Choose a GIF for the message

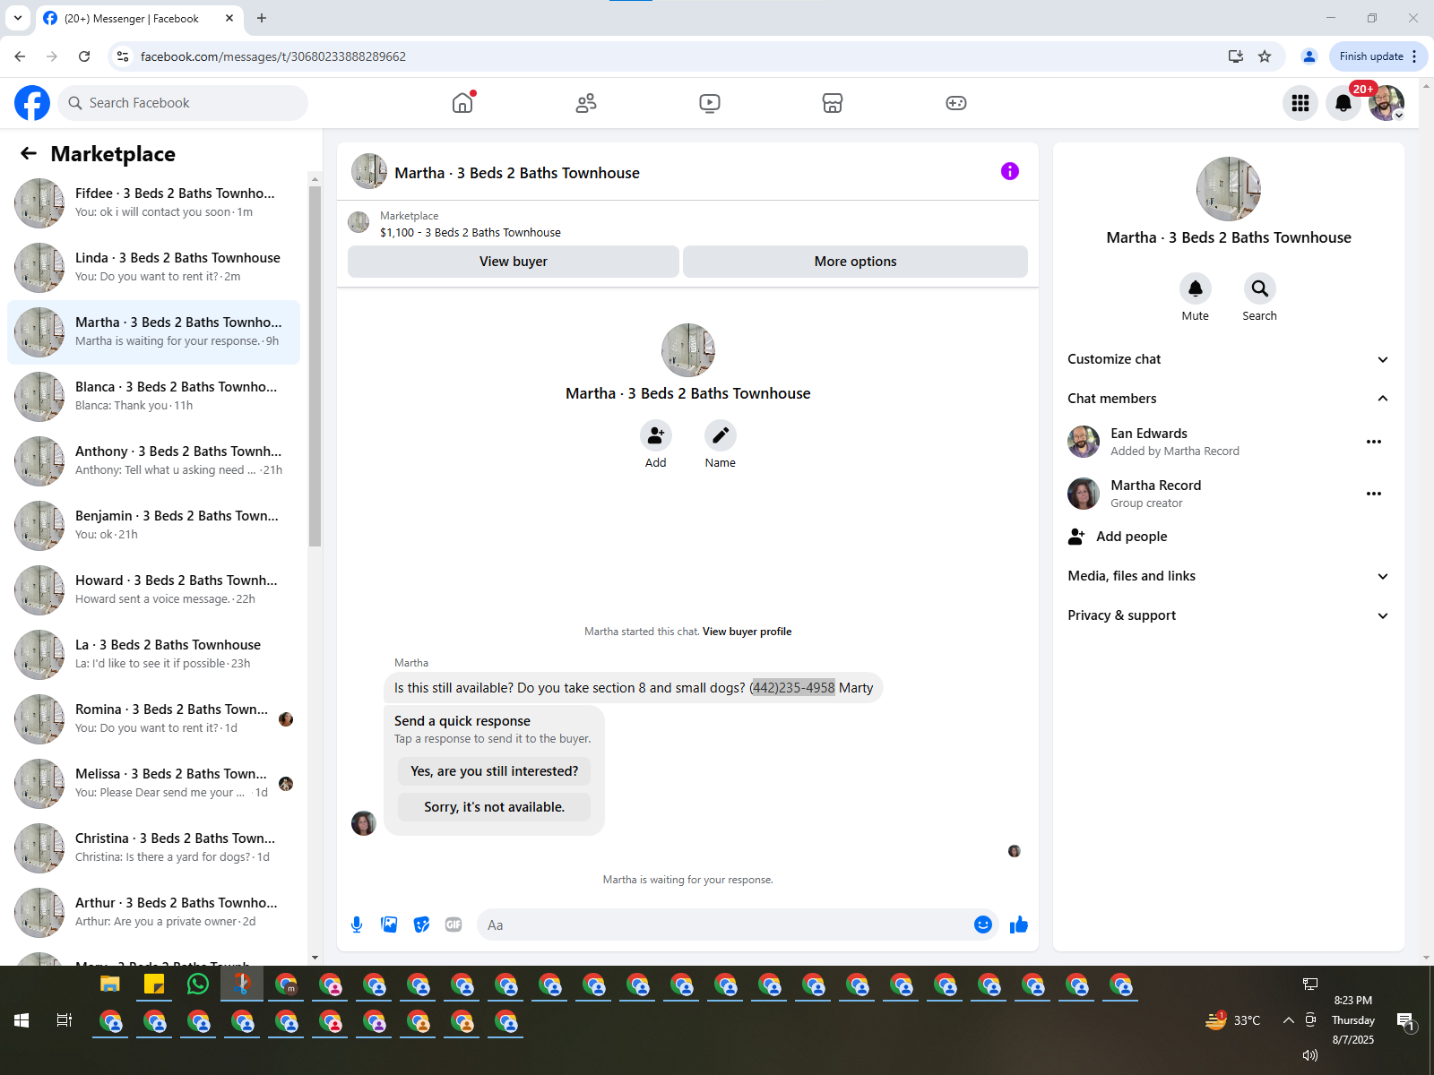pyautogui.click(x=454, y=924)
